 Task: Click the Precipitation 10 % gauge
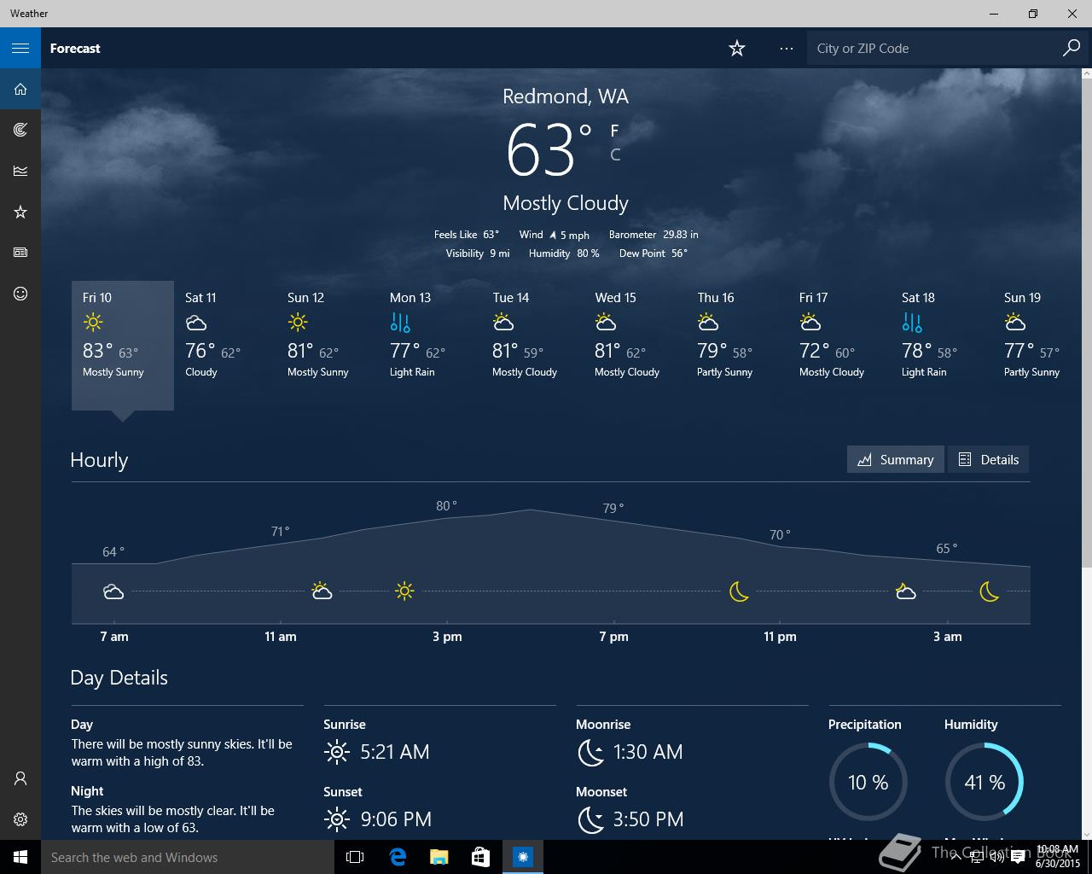tap(868, 782)
